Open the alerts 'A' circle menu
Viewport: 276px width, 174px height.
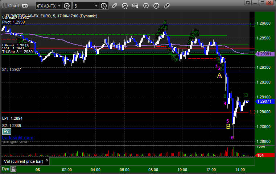[156, 6]
